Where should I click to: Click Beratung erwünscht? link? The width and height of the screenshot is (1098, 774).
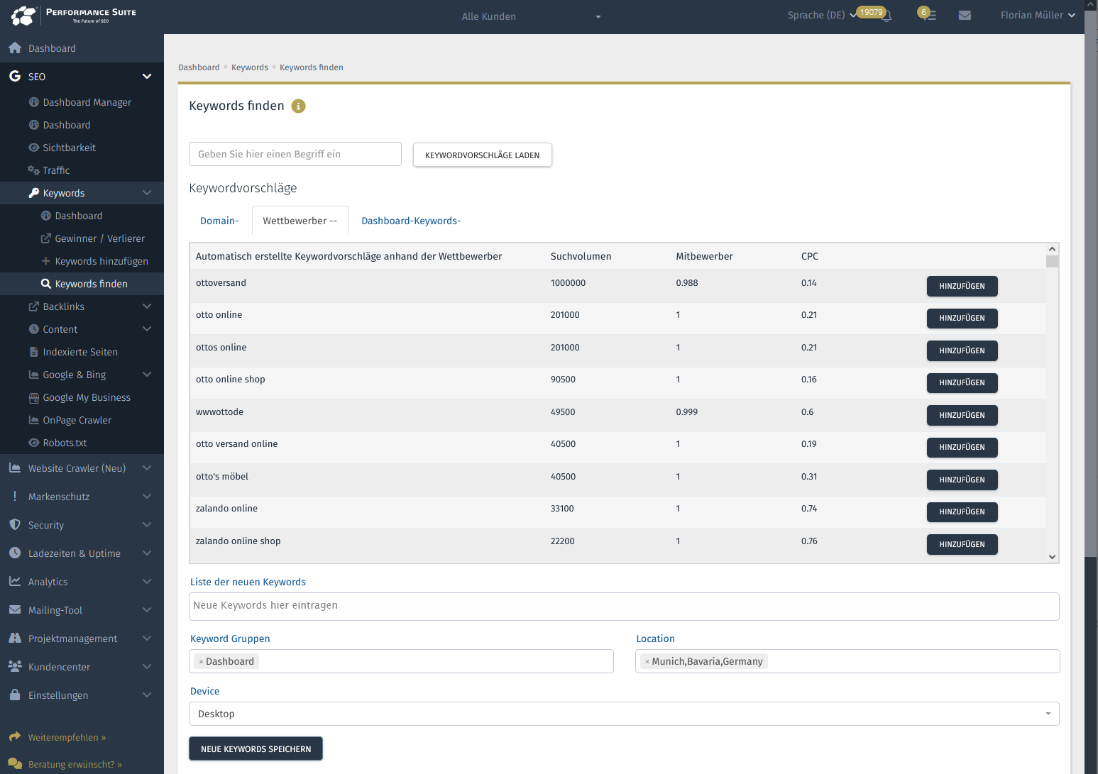tap(75, 764)
